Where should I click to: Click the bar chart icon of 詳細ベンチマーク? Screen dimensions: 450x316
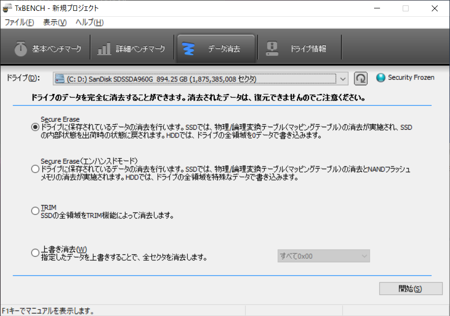[104, 48]
